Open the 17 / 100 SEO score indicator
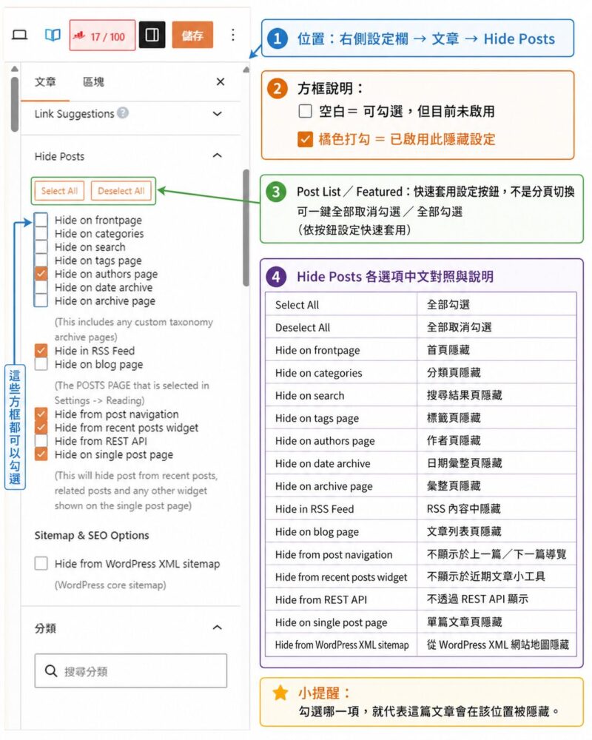This screenshot has height=740, width=592. coord(102,36)
